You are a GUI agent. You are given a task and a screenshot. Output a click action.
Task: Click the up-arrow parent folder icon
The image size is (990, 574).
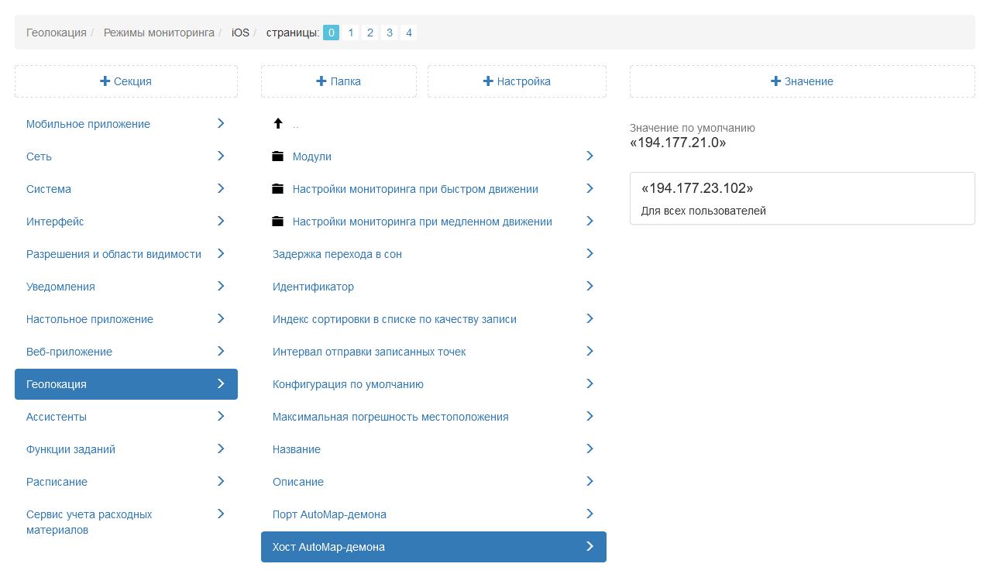click(278, 124)
